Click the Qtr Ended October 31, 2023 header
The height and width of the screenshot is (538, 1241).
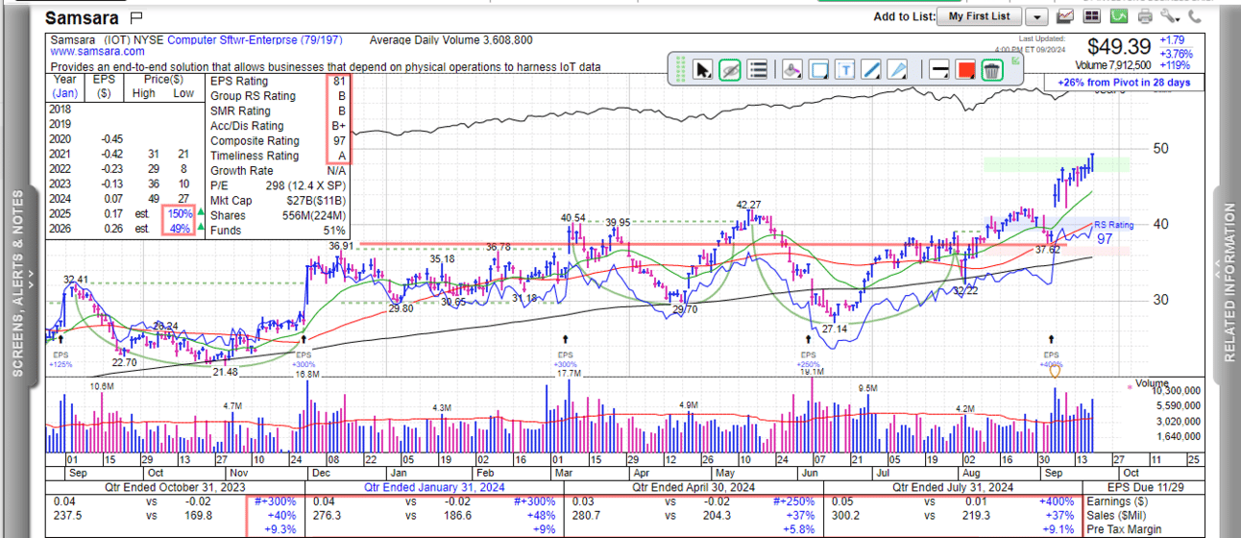[173, 486]
